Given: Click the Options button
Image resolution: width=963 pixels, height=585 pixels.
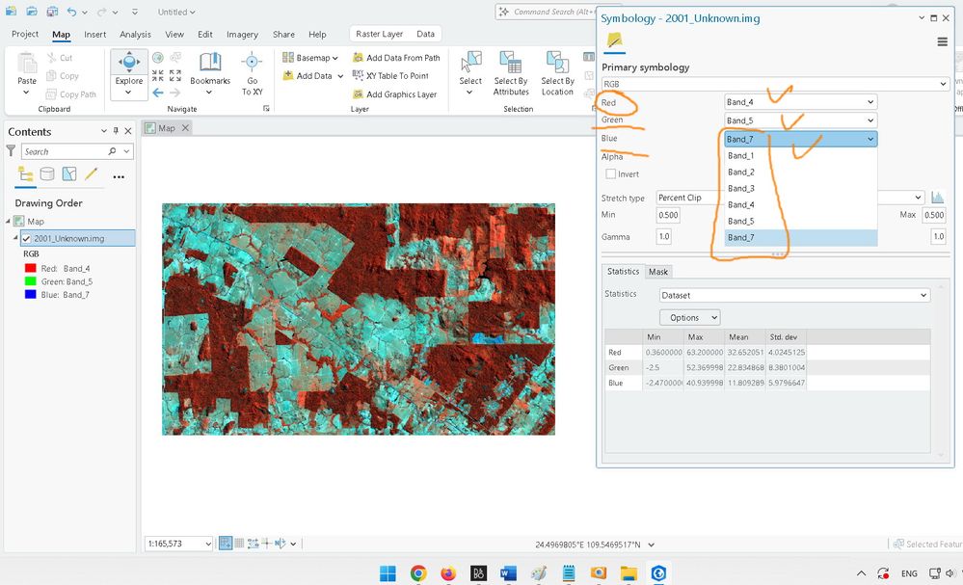Looking at the screenshot, I should 689,317.
